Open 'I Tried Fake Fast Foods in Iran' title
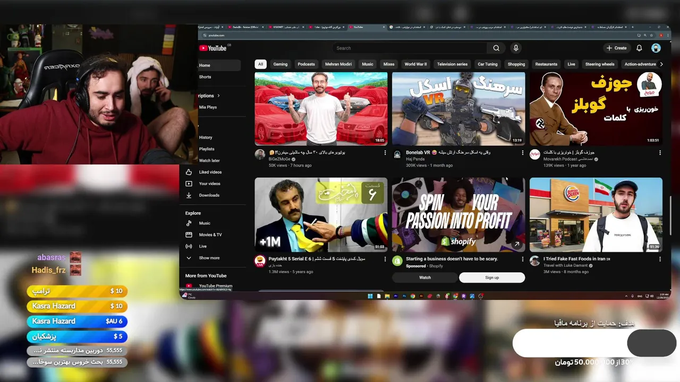Image resolution: width=680 pixels, height=382 pixels. tap(576, 259)
